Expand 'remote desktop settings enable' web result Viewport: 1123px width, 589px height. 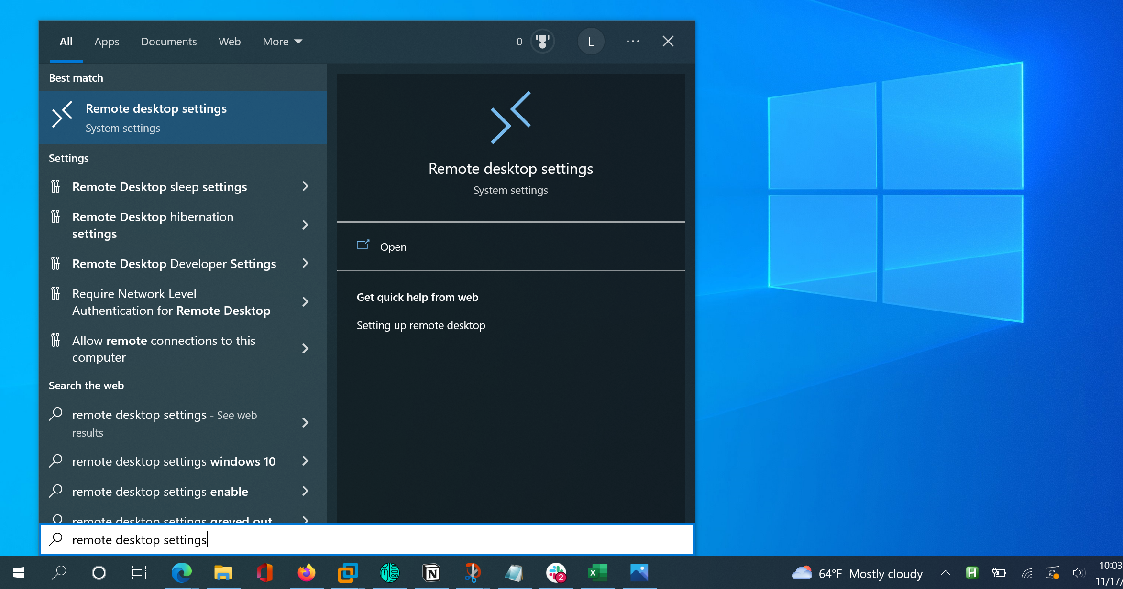305,491
